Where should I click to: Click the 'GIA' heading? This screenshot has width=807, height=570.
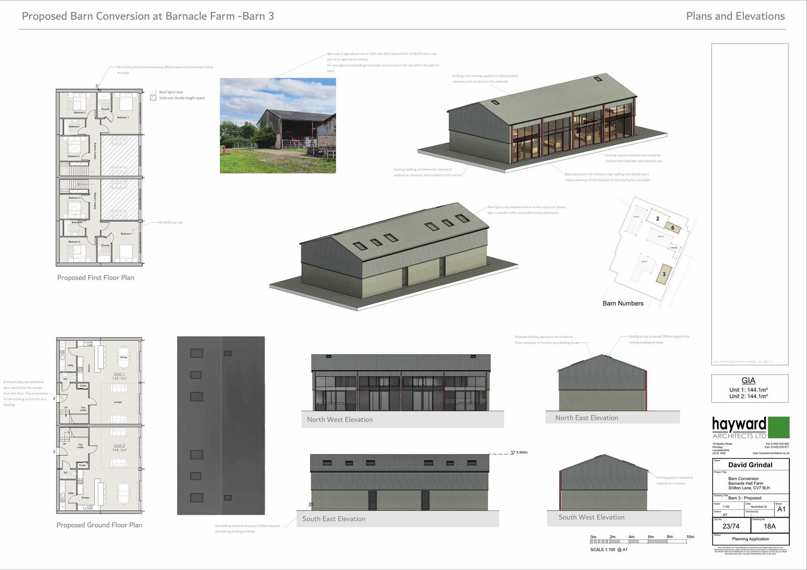pyautogui.click(x=748, y=381)
